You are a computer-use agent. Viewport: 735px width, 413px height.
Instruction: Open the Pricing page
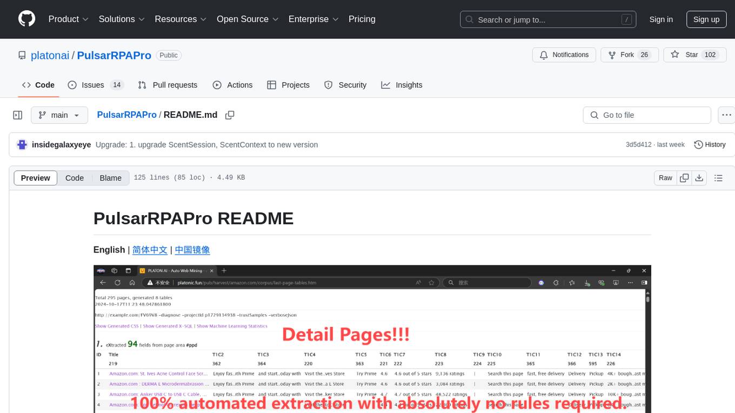(362, 19)
